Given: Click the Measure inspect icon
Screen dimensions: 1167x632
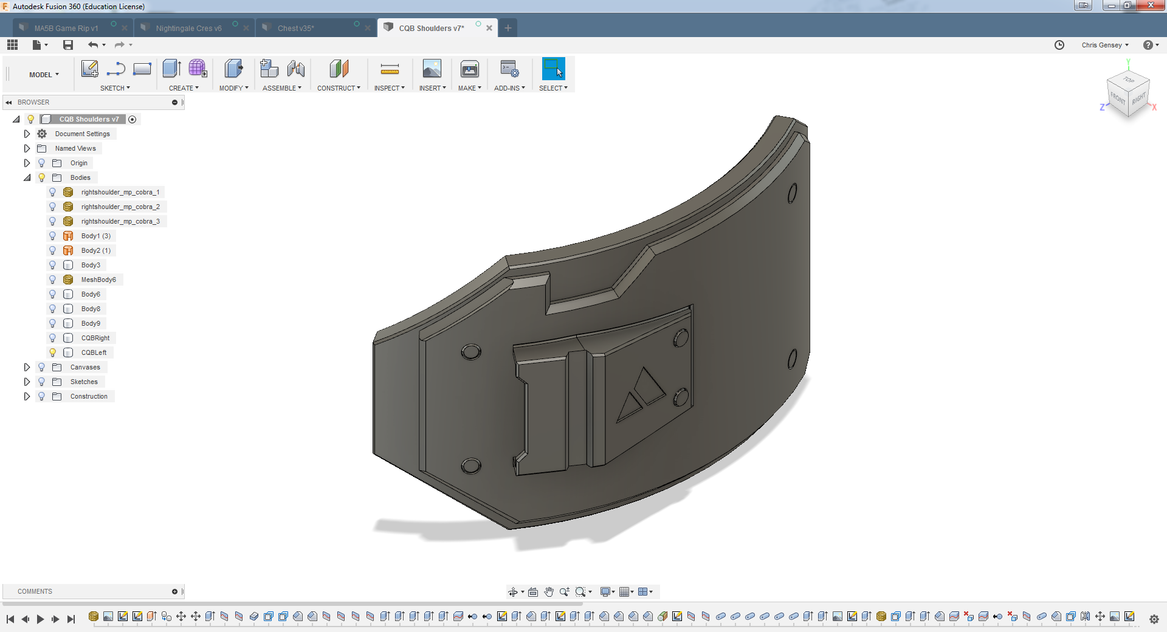Looking at the screenshot, I should 390,69.
